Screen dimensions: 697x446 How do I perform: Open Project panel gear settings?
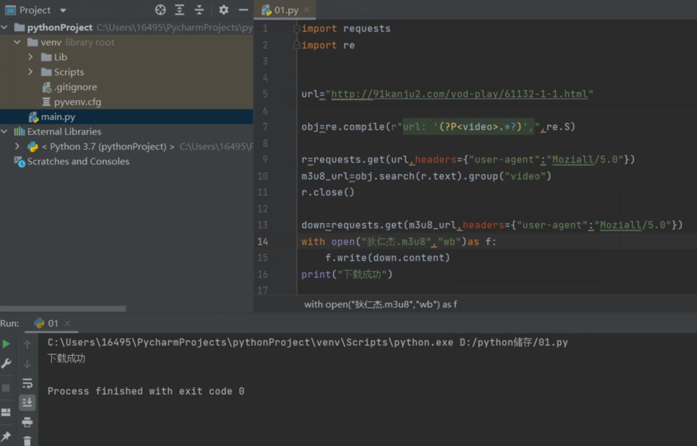(x=223, y=10)
